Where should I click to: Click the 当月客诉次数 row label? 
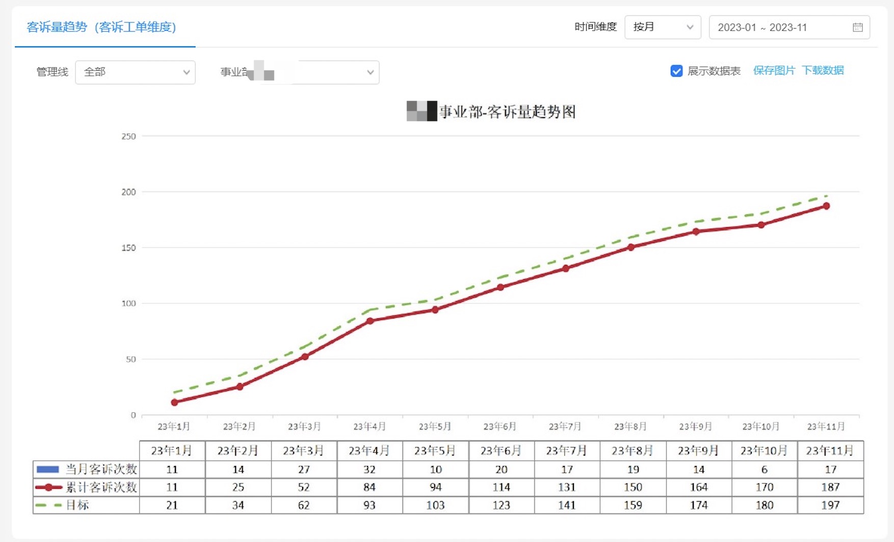tap(101, 469)
